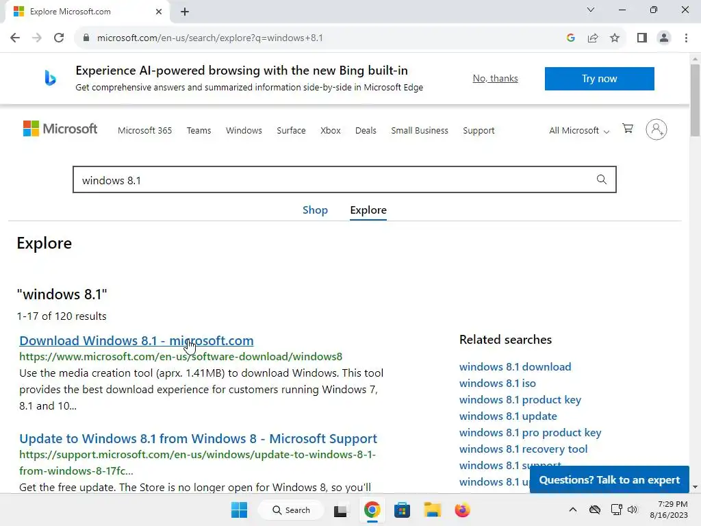Open Windows Start menu
This screenshot has height=526, width=701.
point(239,510)
